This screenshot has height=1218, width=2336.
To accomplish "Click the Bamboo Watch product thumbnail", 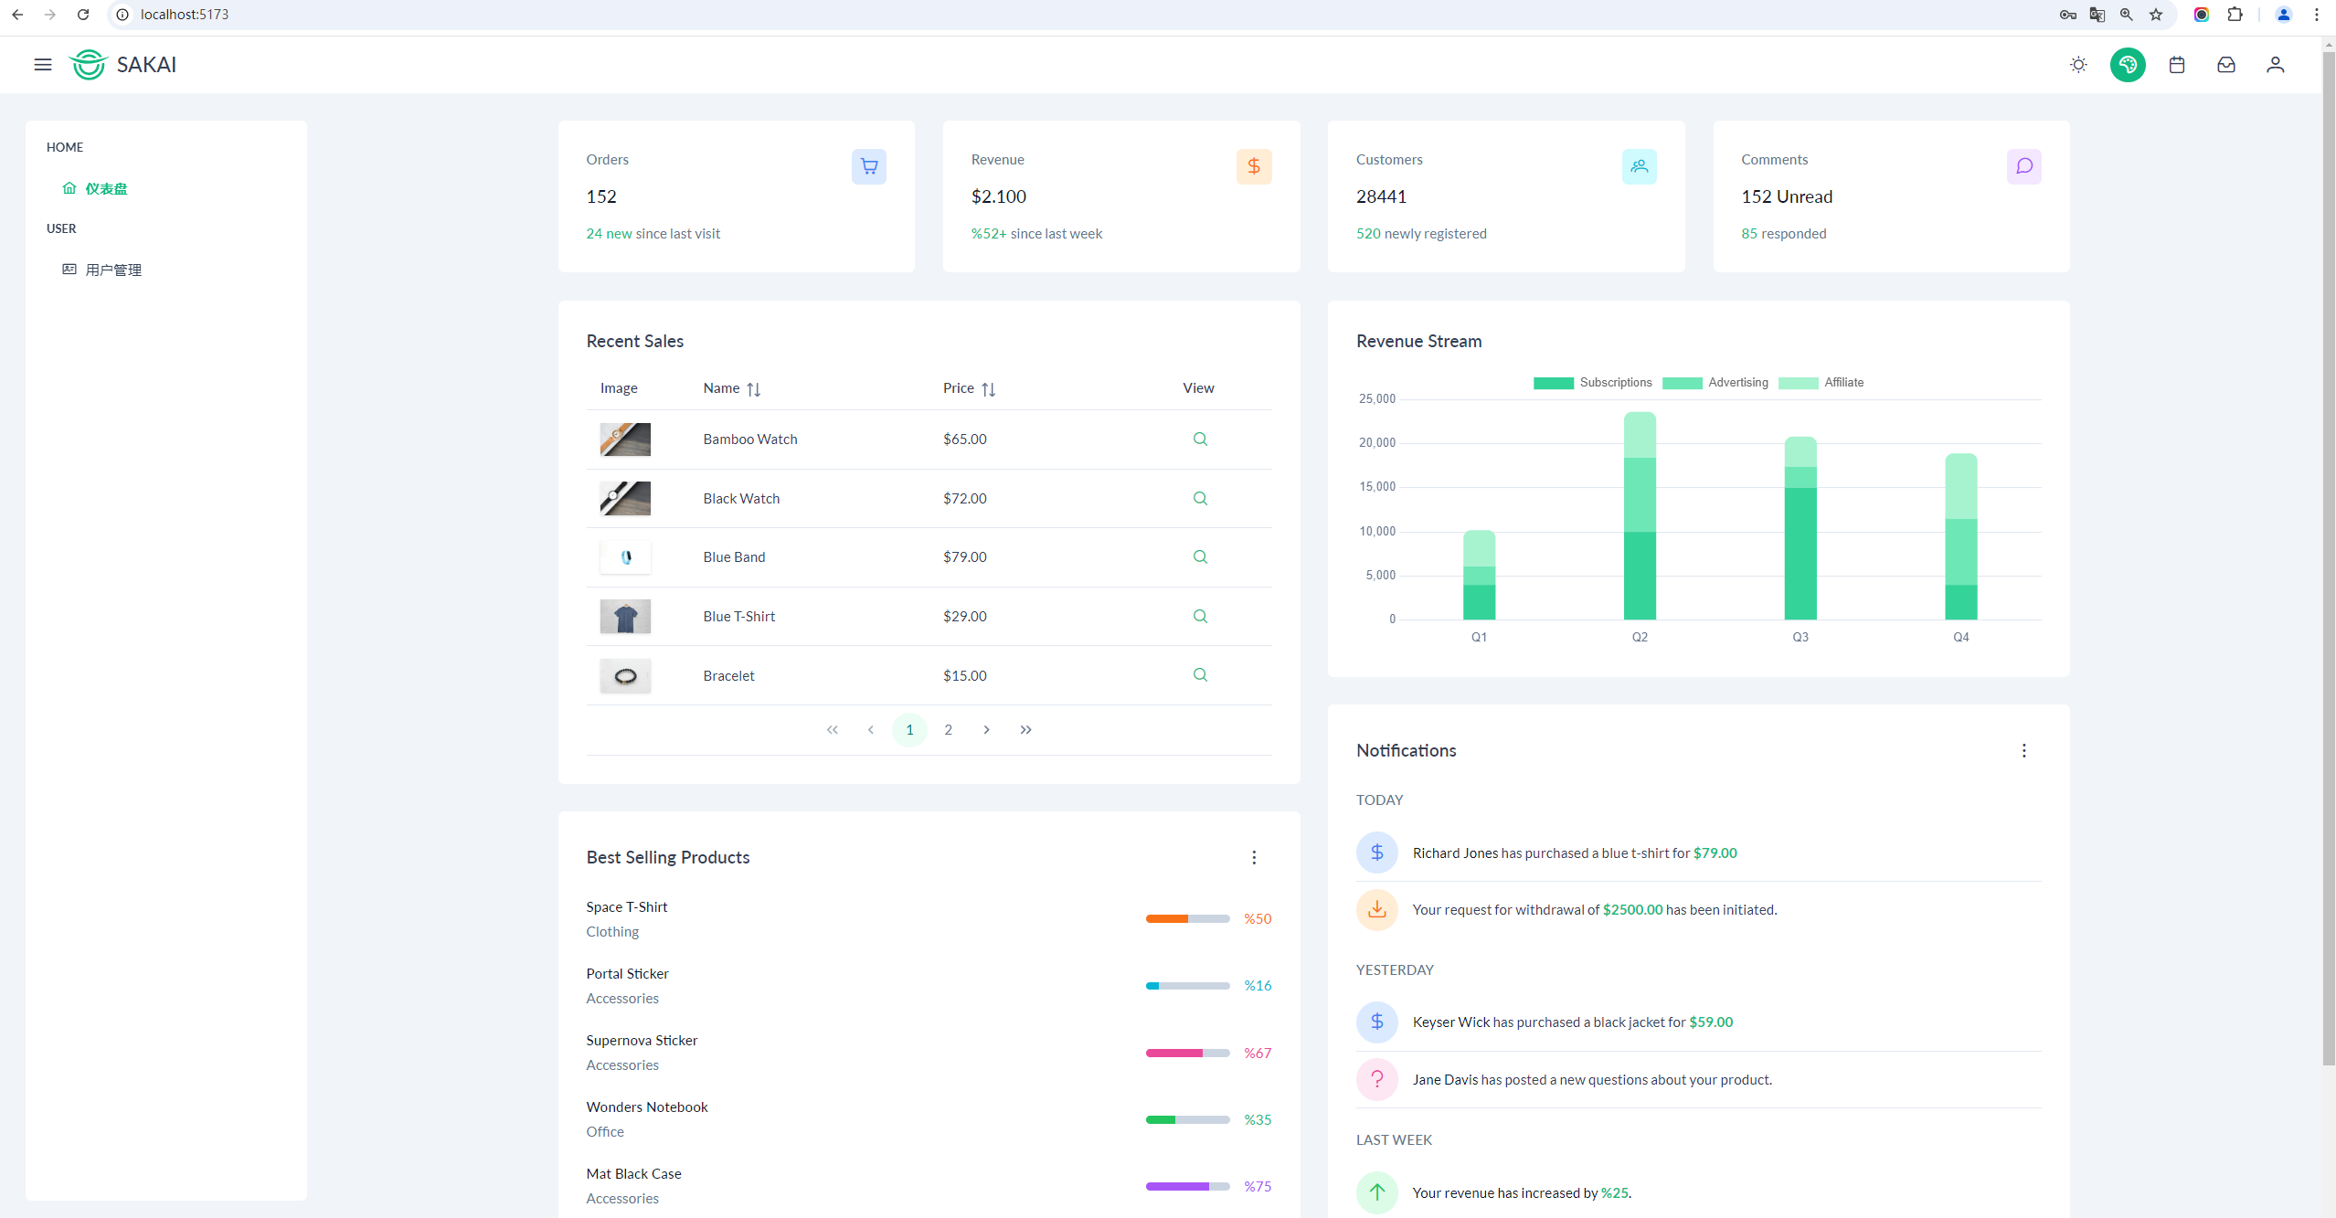I will 625,440.
